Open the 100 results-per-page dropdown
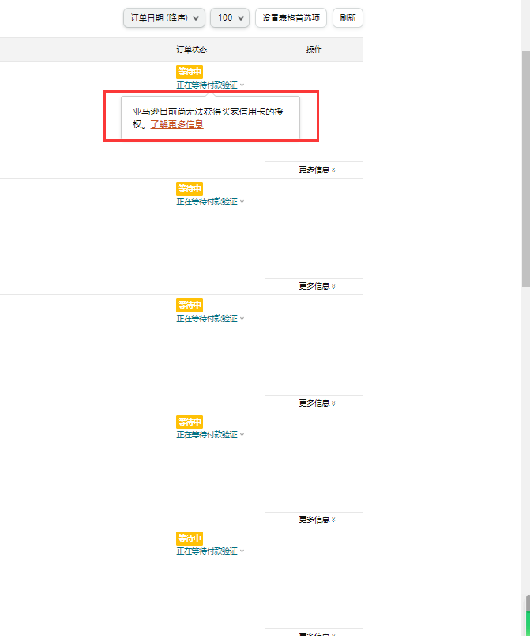The image size is (530, 636). [x=230, y=18]
